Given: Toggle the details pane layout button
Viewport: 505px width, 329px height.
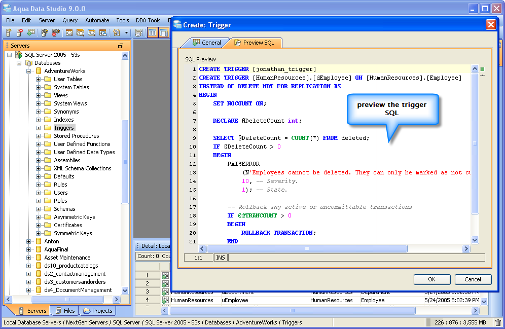Looking at the screenshot, I should (x=163, y=33).
